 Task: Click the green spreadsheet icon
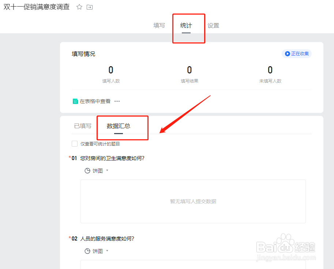75,101
